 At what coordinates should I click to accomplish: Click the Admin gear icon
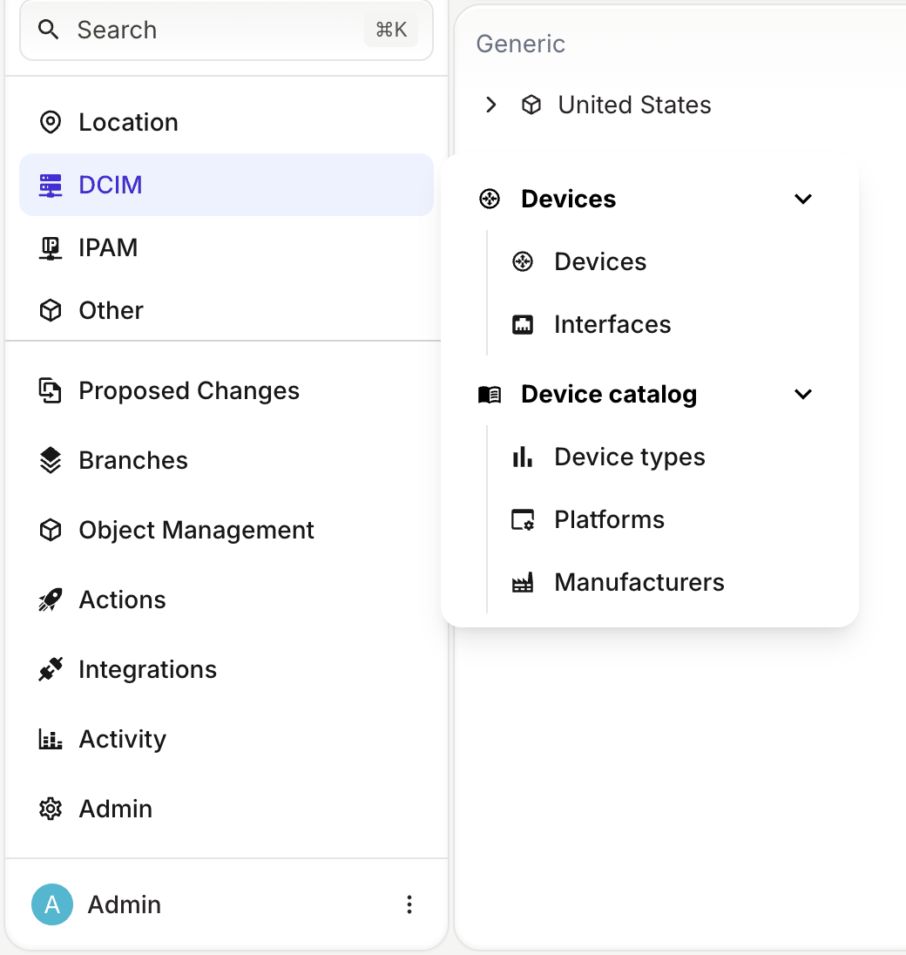[51, 809]
